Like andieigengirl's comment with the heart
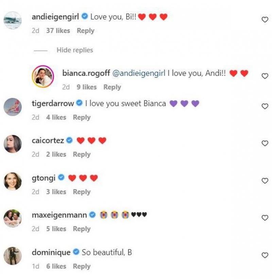 pyautogui.click(x=265, y=20)
